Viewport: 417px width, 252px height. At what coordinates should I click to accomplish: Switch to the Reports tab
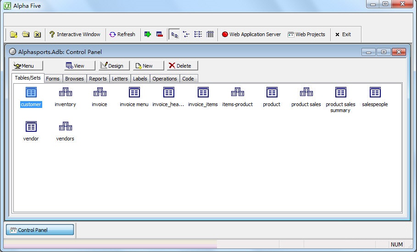(x=98, y=79)
